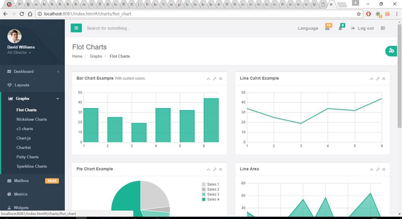Select Chart.js submenu item

click(24, 138)
